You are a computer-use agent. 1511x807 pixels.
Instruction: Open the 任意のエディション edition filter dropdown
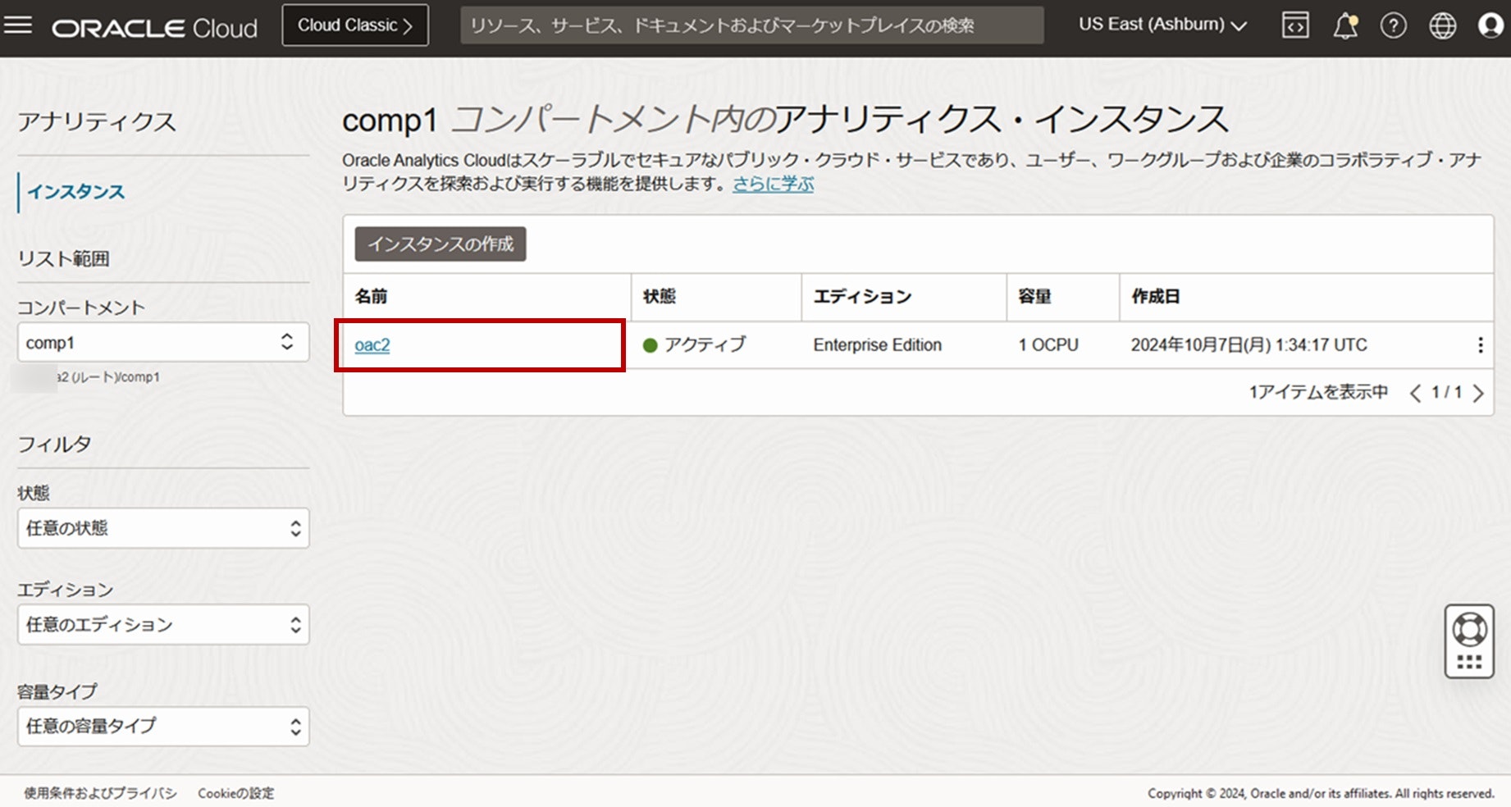tap(163, 625)
